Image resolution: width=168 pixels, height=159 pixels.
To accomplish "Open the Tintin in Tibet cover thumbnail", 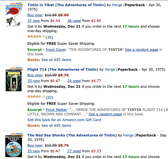I will click(14, 15).
